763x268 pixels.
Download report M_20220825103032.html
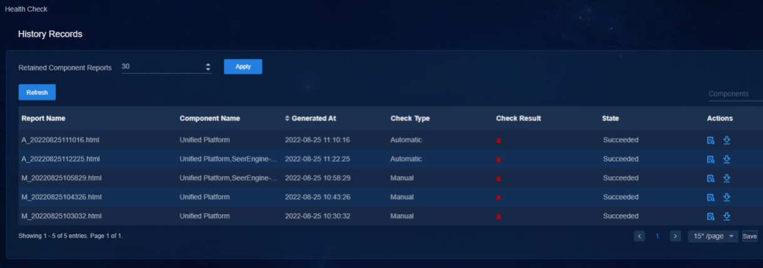[x=727, y=216]
